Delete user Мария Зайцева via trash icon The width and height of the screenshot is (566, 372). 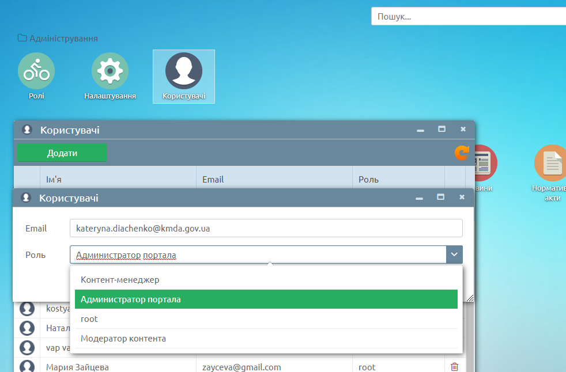454,367
